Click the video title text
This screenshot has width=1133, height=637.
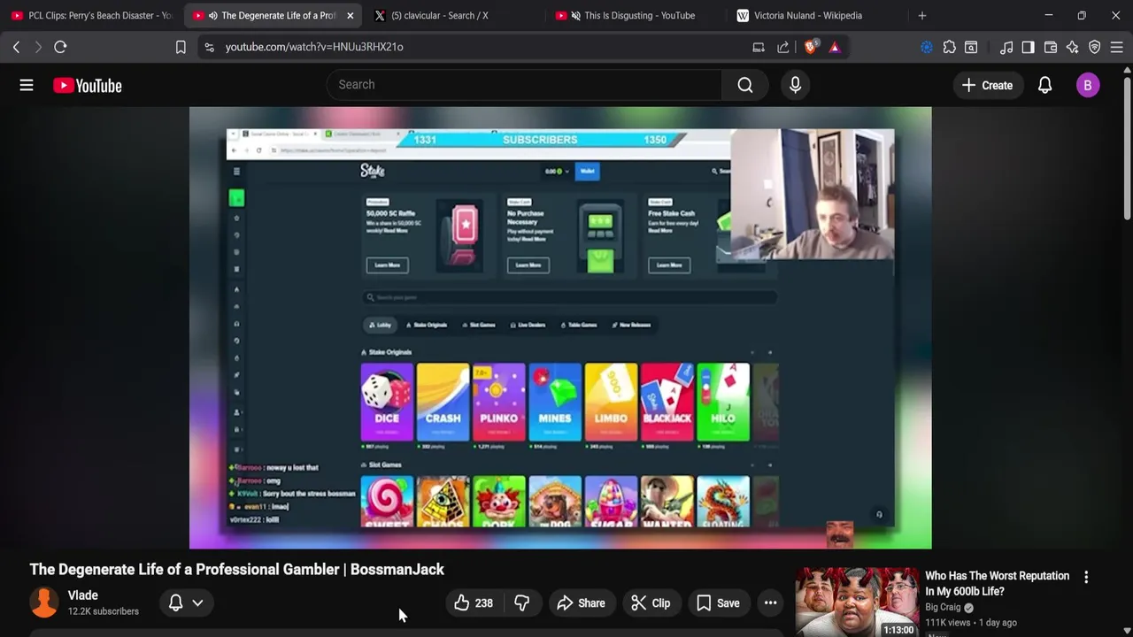point(237,570)
